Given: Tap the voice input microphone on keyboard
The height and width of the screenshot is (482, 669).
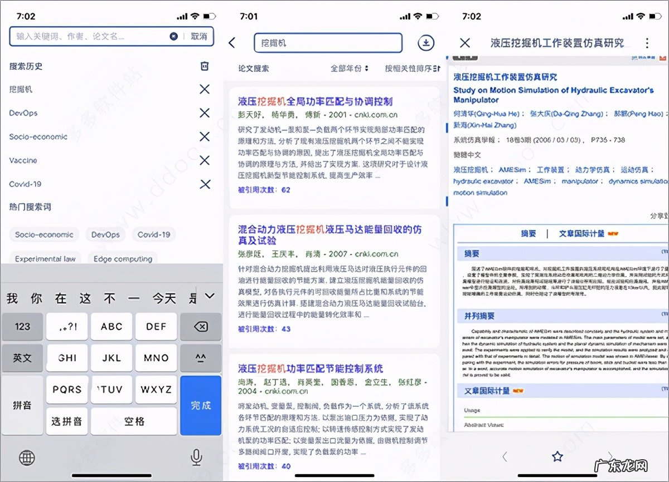Looking at the screenshot, I should coord(196,457).
